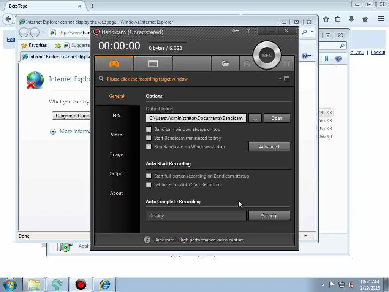The height and width of the screenshot is (292, 389).
Task: Close the BetaTape tab
Action: (x=80, y=6)
